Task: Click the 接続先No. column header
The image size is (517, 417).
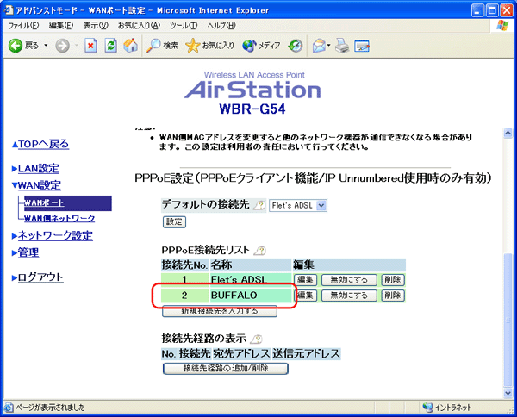Action: [x=184, y=265]
